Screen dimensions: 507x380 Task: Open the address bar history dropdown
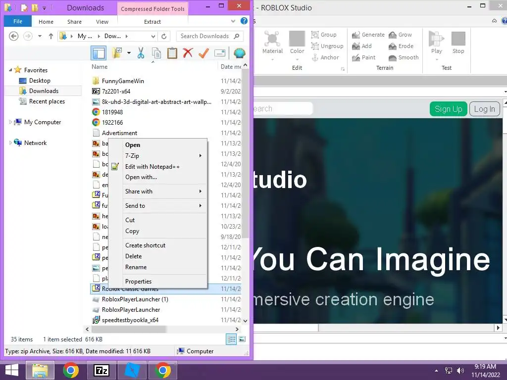[153, 36]
